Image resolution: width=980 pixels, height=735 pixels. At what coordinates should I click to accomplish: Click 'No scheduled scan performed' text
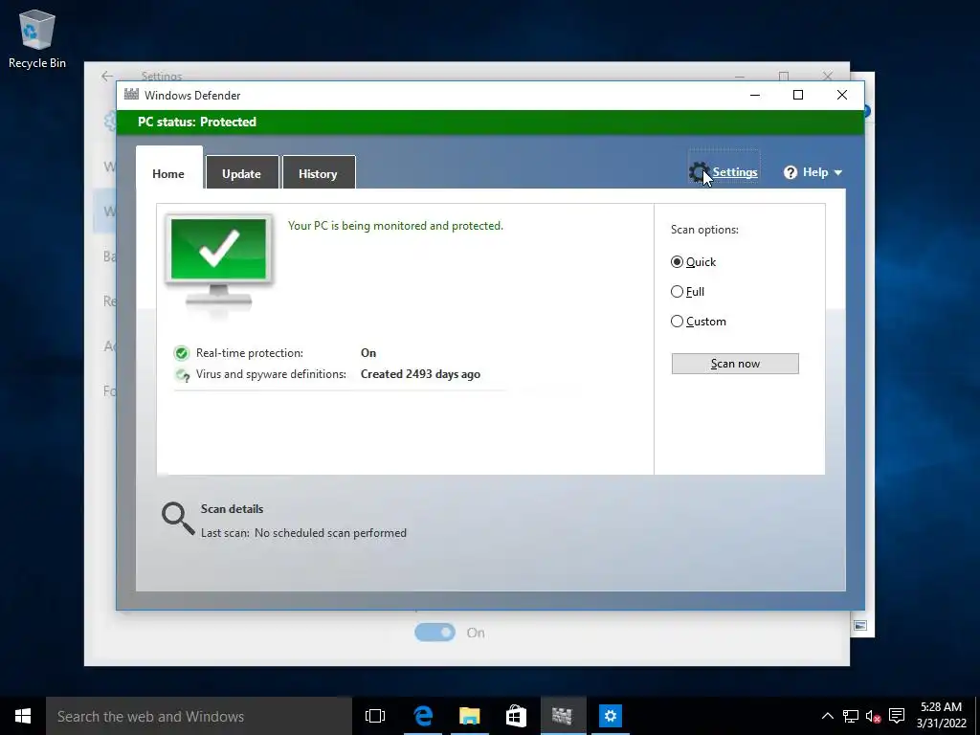[x=330, y=533]
